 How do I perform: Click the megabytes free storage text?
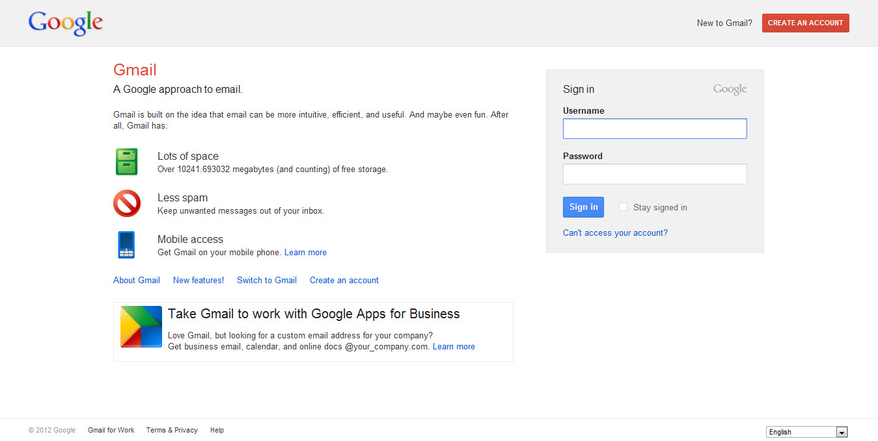pos(273,169)
